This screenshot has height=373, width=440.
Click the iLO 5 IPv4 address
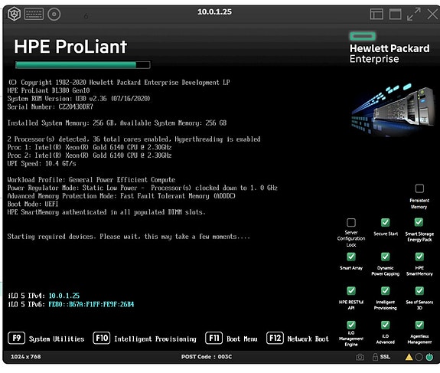(x=64, y=296)
